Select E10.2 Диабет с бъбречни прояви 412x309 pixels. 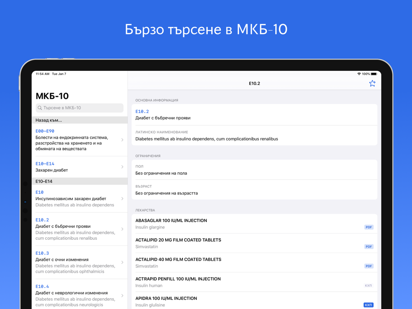[80, 229]
